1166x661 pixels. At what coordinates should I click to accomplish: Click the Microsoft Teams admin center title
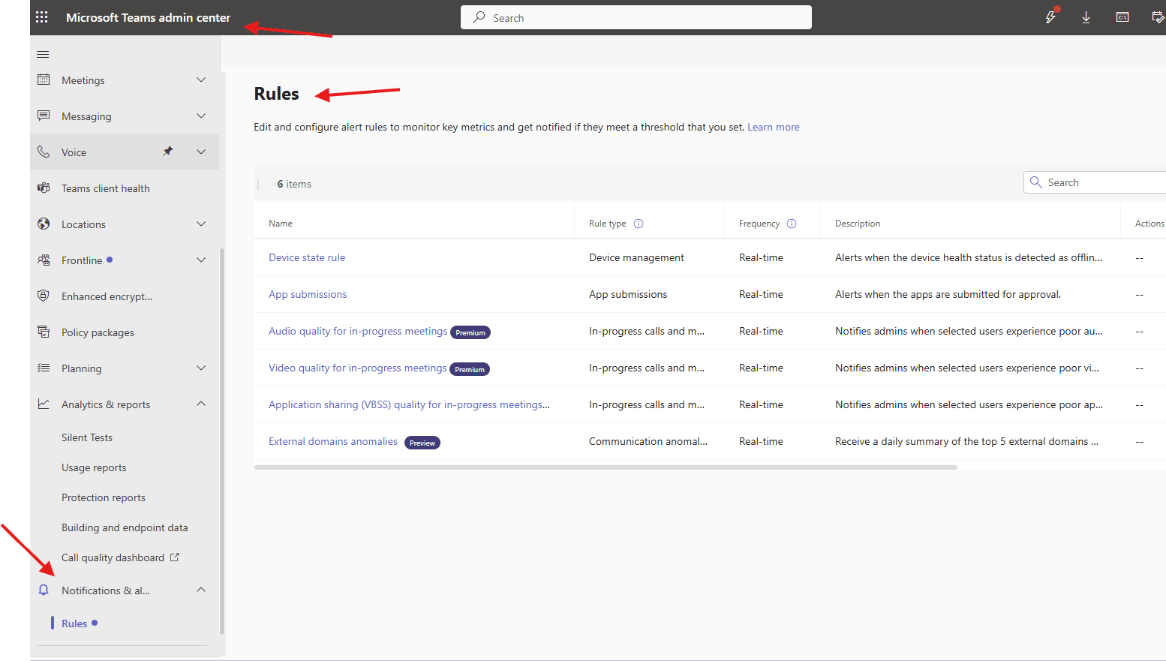click(x=148, y=17)
